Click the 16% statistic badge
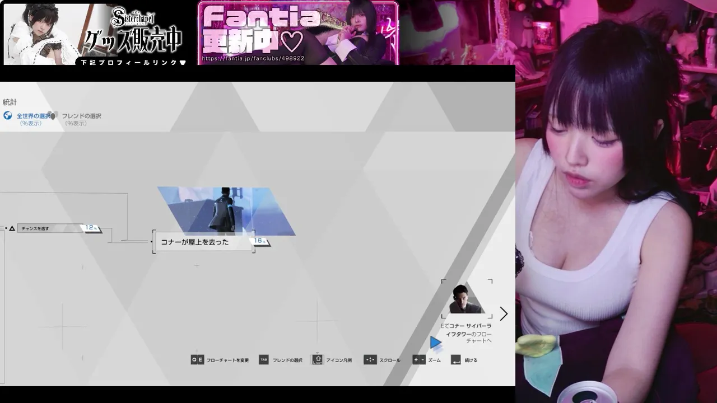The image size is (717, 403). tap(261, 241)
